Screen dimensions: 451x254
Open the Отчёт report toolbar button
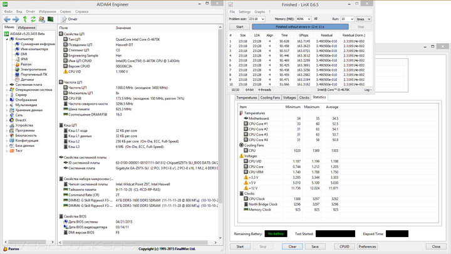tap(69, 19)
